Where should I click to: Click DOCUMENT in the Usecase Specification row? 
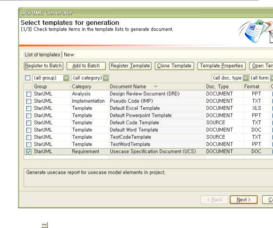220,151
